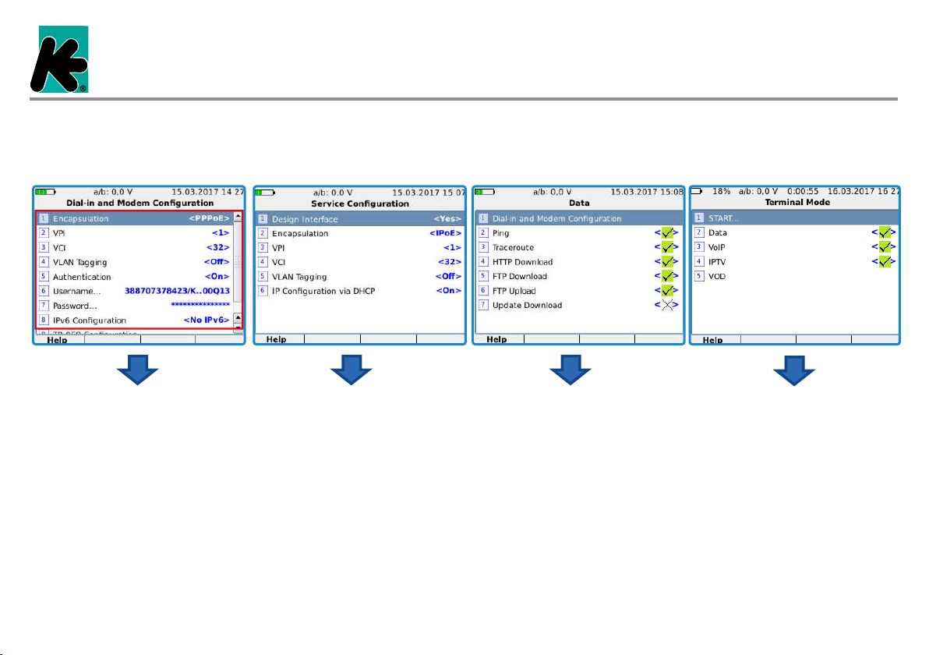Click the Service Configuration title
Screen dimensions: 929x655
tap(359, 204)
